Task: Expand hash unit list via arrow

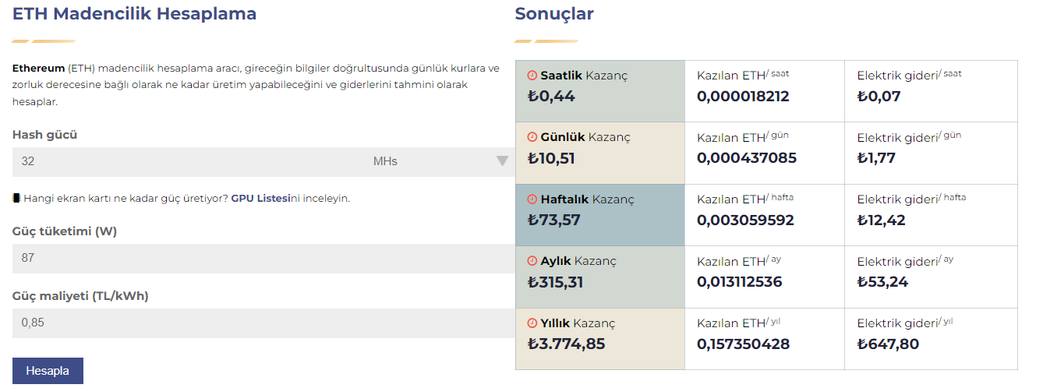Action: pyautogui.click(x=502, y=161)
